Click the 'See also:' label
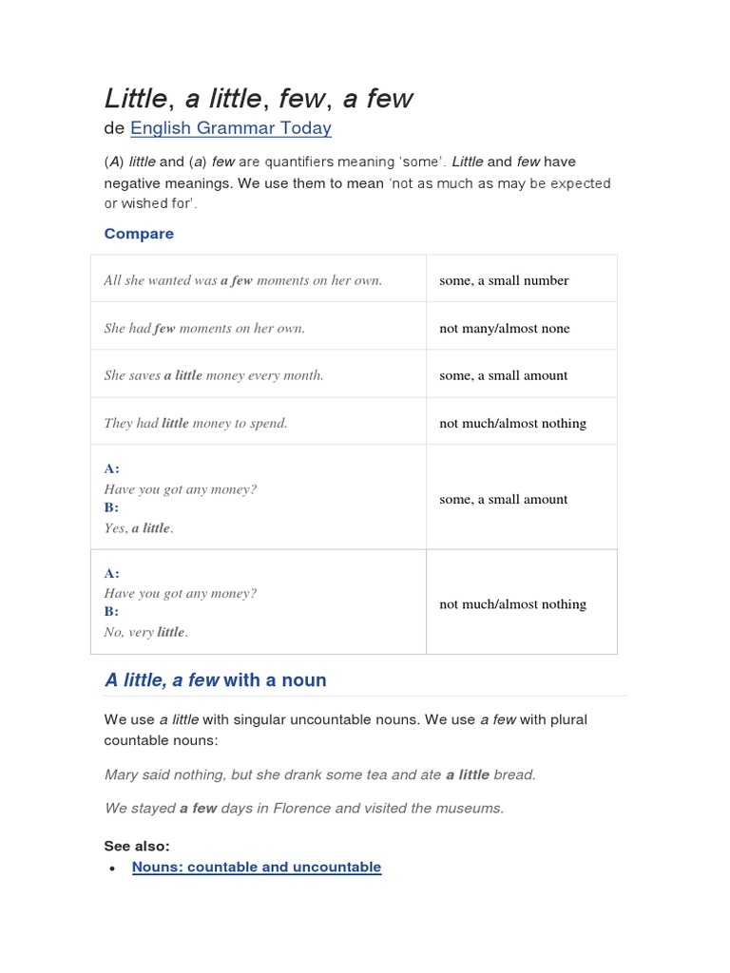 [137, 846]
